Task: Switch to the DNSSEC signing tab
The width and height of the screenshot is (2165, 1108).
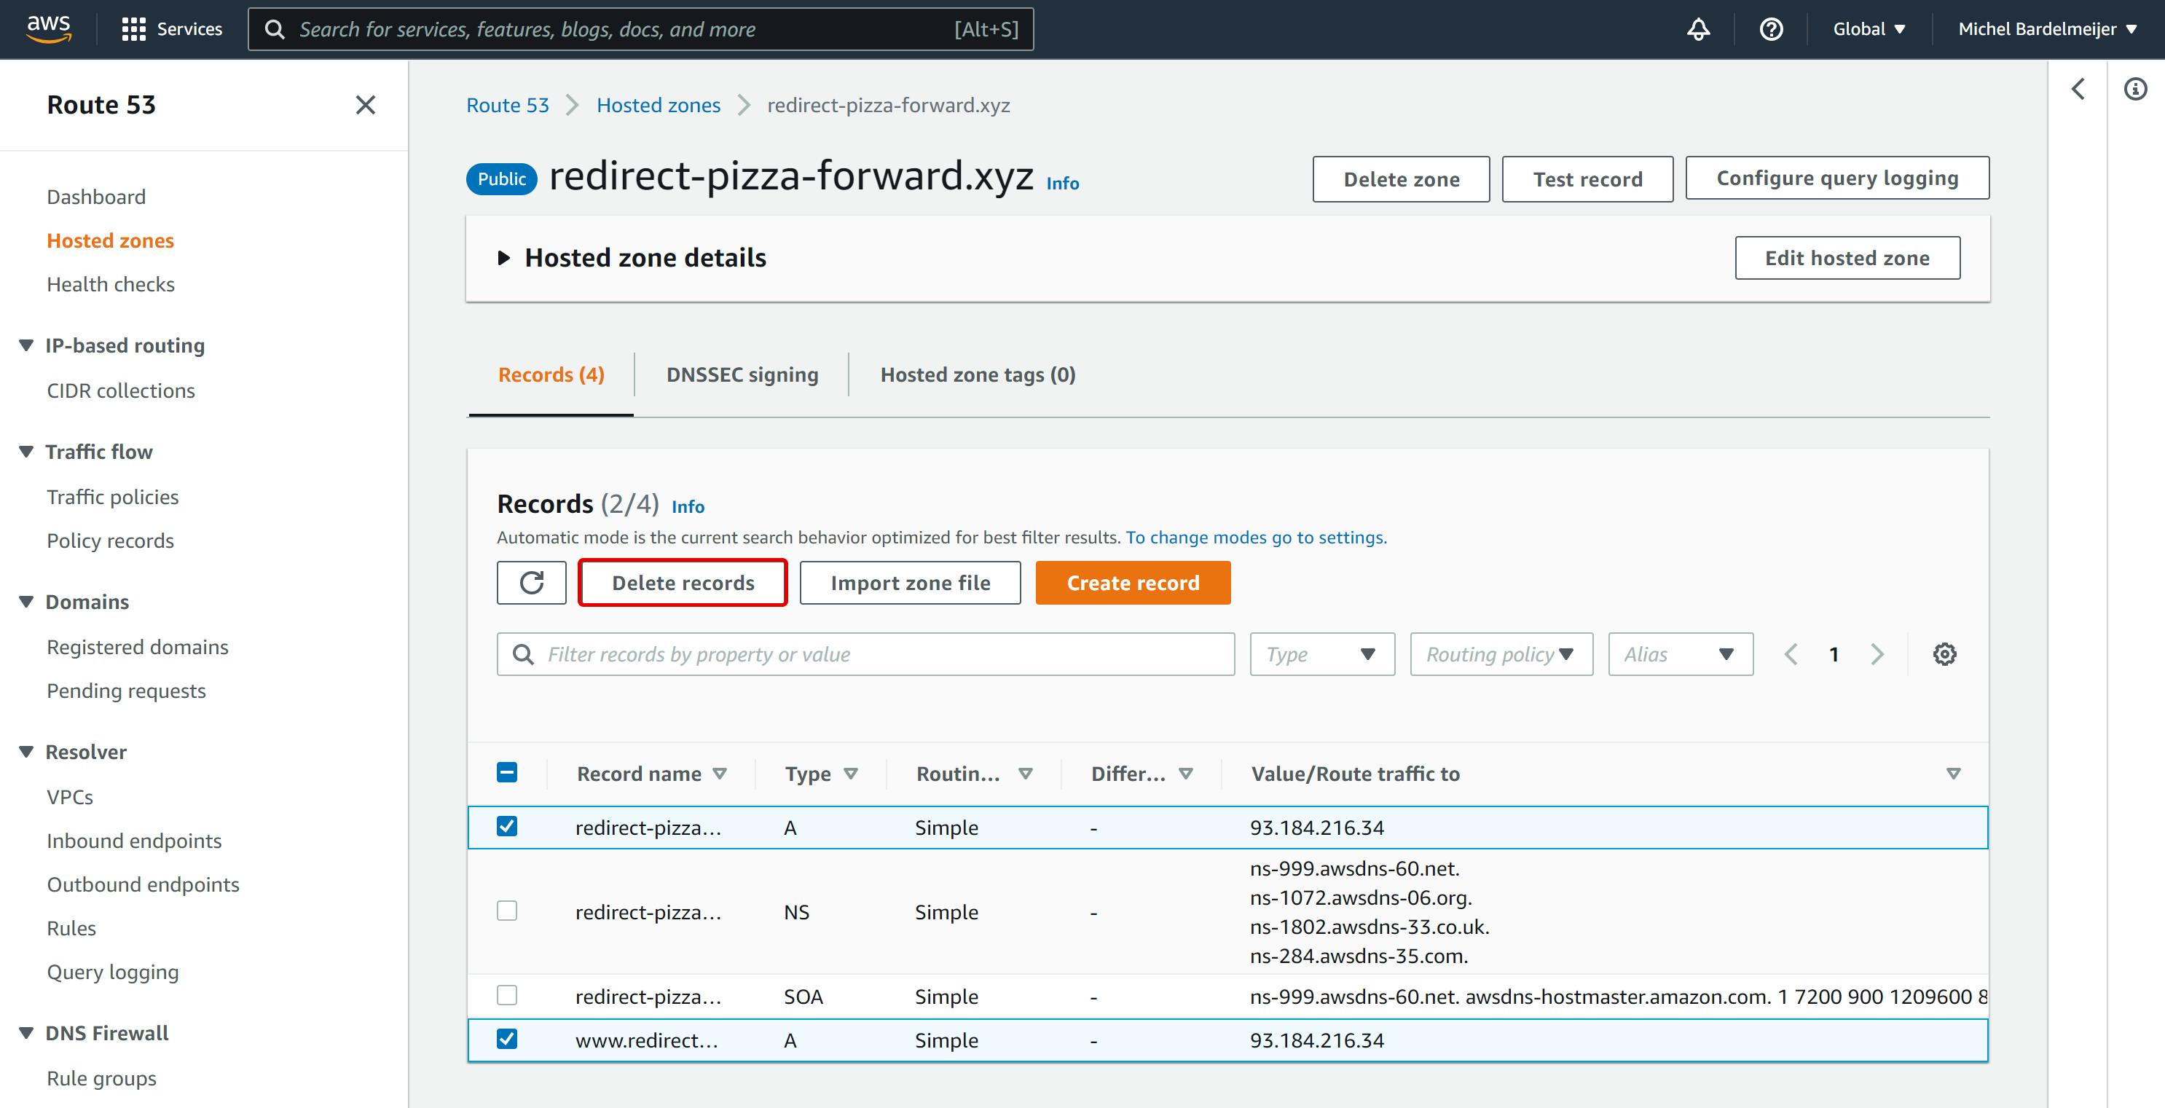Action: click(x=742, y=375)
